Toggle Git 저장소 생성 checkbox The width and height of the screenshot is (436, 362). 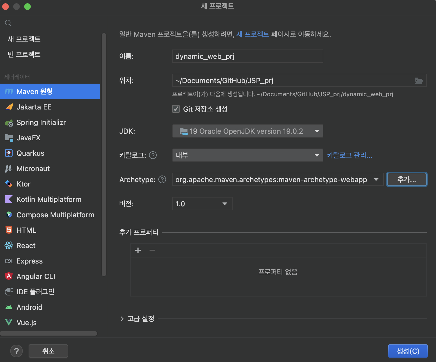176,109
